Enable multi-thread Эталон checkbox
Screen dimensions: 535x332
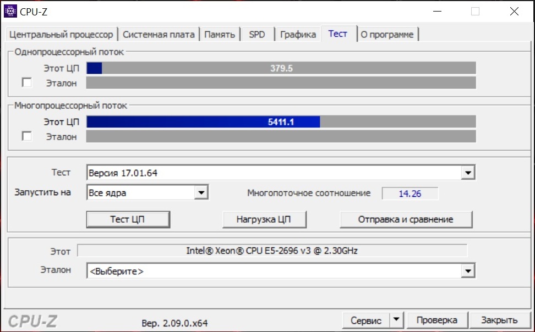click(x=26, y=136)
